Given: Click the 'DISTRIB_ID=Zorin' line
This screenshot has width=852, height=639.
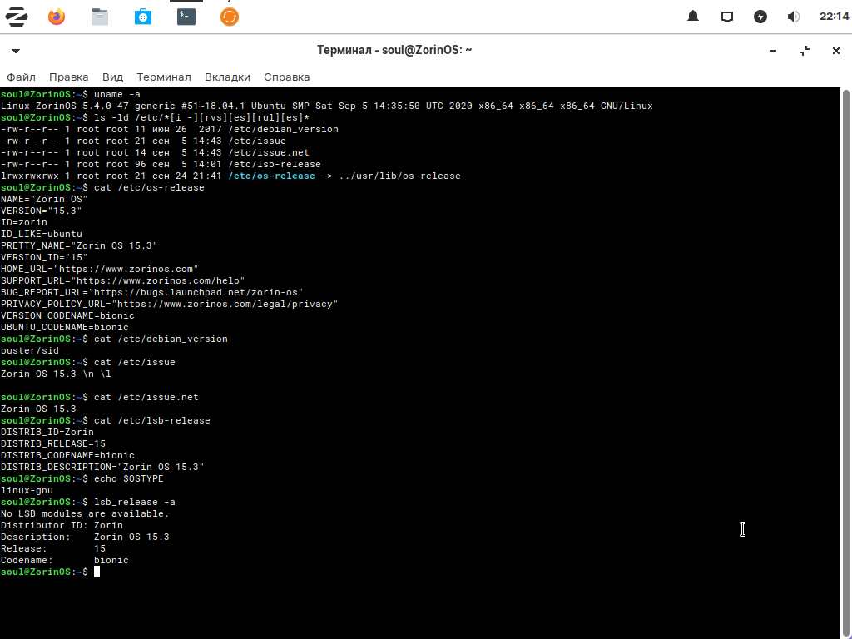Looking at the screenshot, I should point(47,432).
